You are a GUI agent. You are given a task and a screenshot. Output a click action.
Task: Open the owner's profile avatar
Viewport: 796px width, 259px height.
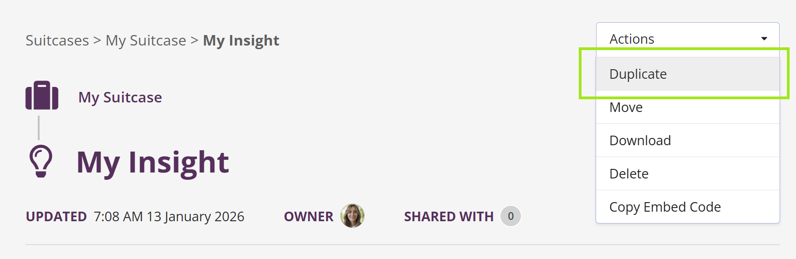[352, 216]
